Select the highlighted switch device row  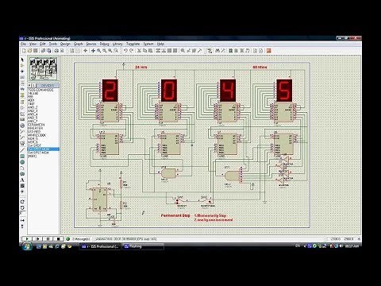point(43,149)
